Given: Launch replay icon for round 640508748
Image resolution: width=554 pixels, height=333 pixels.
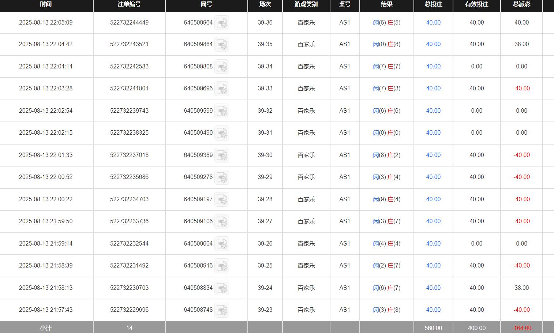Looking at the screenshot, I should tap(222, 310).
